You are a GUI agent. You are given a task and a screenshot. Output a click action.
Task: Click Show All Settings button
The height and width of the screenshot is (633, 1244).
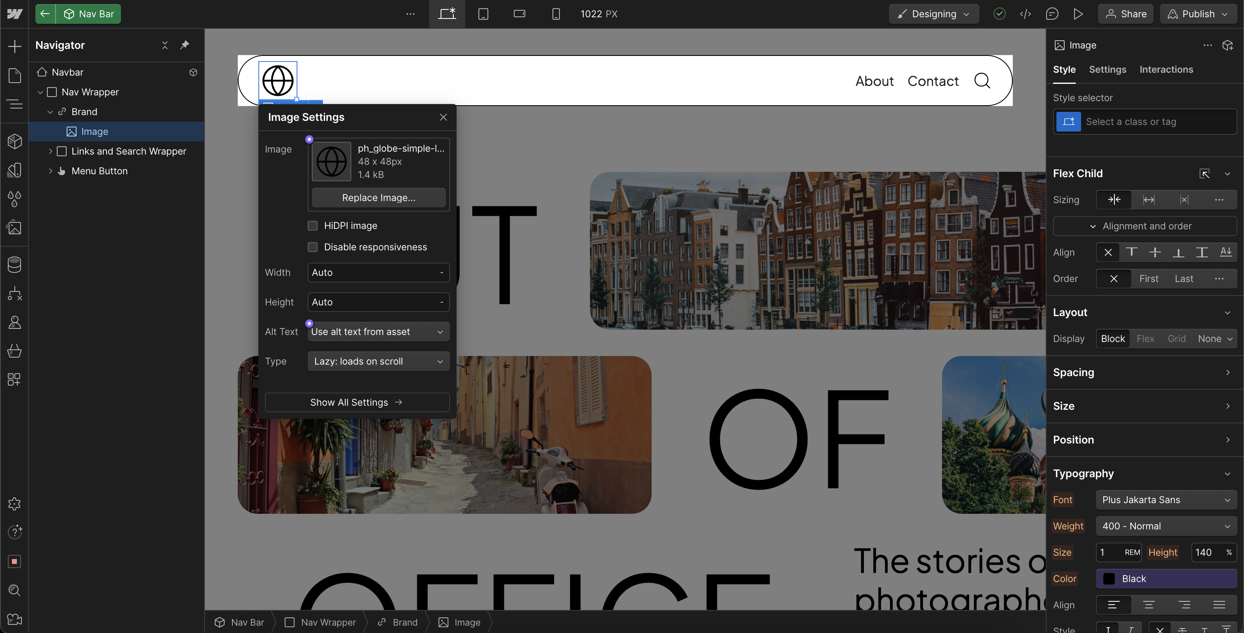point(357,402)
